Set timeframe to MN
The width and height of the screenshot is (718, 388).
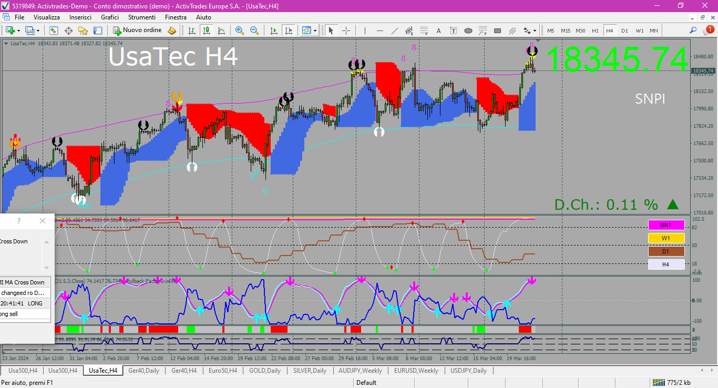[x=653, y=30]
